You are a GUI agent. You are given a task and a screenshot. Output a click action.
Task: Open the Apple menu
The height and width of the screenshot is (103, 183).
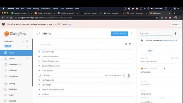tap(3, 9)
